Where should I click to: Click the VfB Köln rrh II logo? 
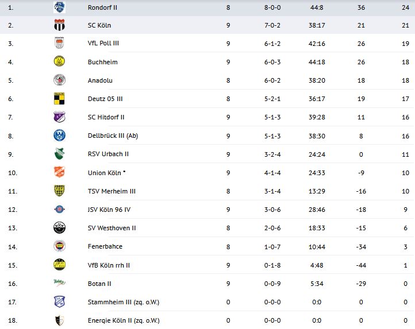[59, 265]
